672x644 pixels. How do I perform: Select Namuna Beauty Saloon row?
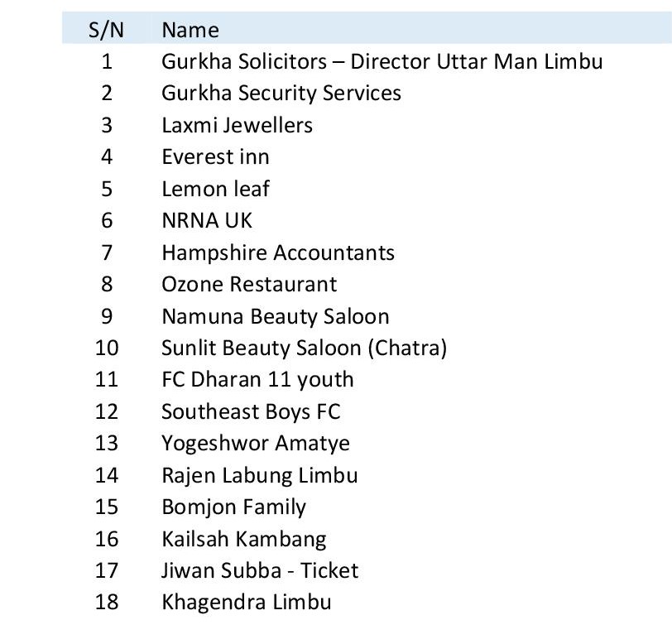click(x=276, y=316)
